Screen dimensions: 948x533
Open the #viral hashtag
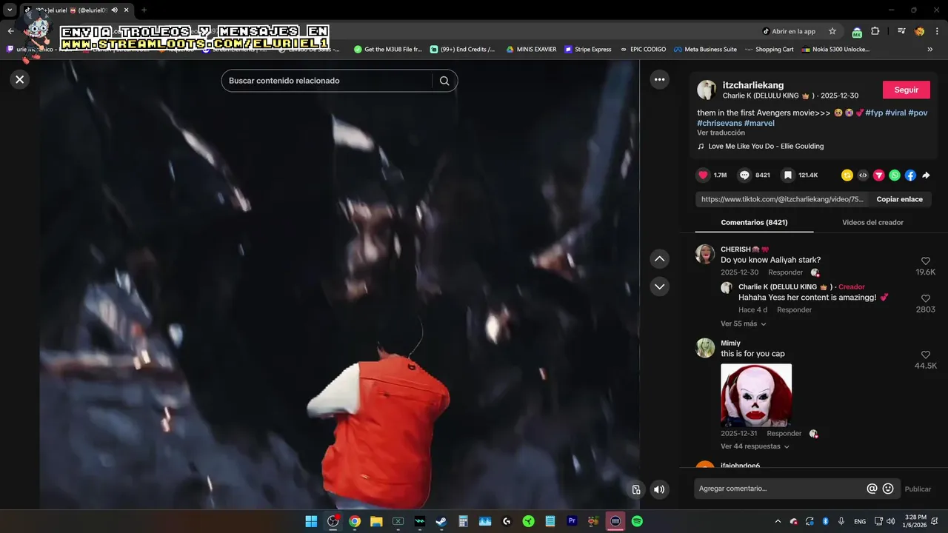pyautogui.click(x=895, y=113)
